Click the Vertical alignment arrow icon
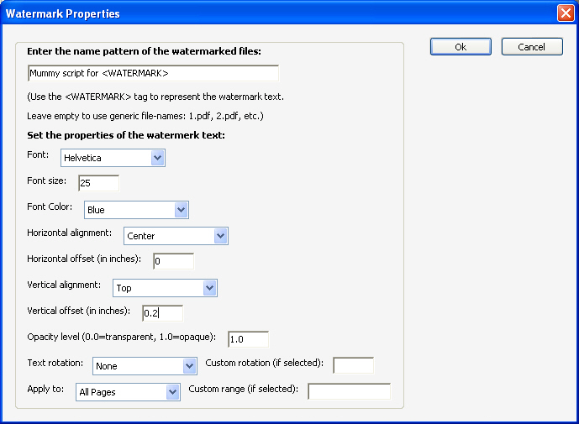 coord(210,288)
